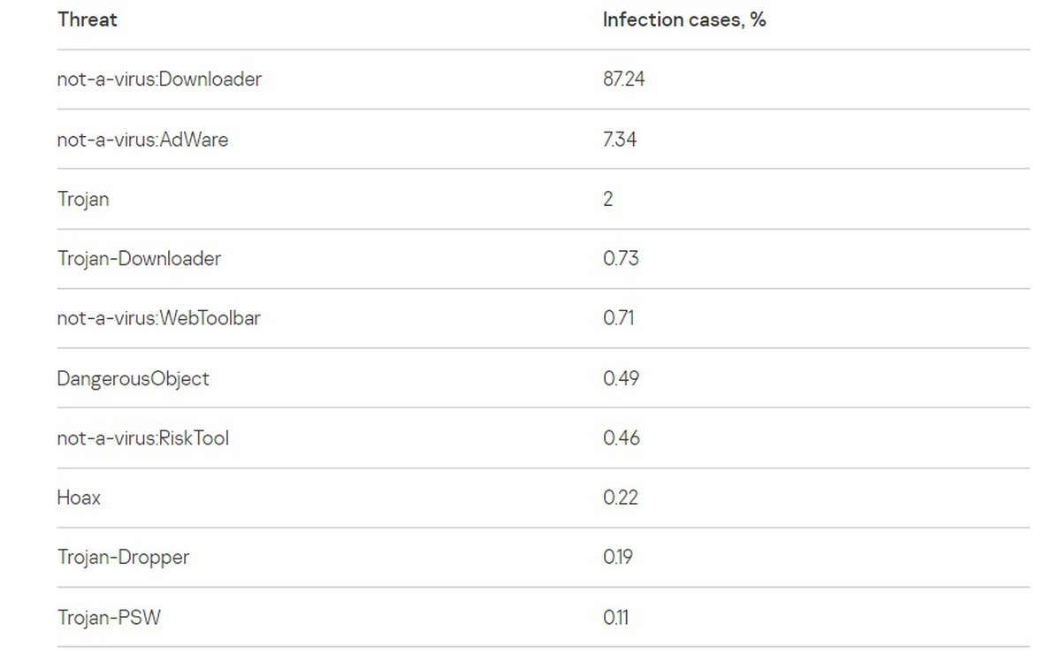Click the 0.73 infection percentage value

point(621,259)
